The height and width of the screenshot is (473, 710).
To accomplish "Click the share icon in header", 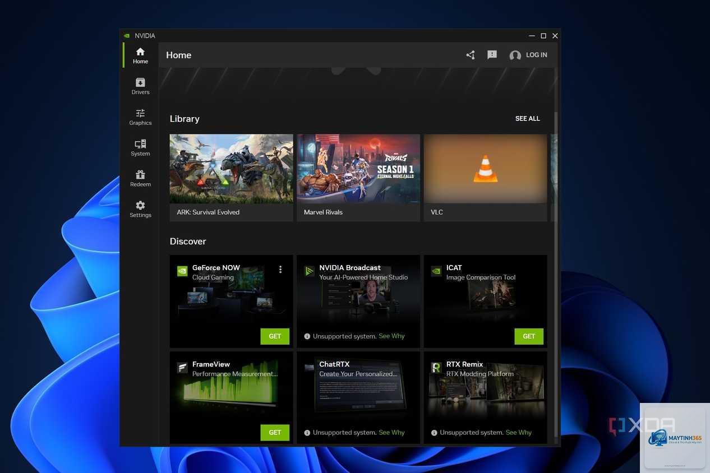I will tap(471, 55).
